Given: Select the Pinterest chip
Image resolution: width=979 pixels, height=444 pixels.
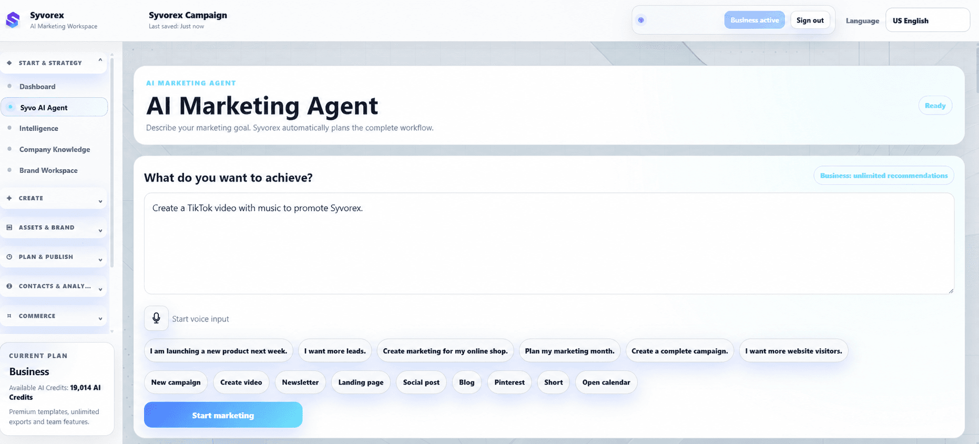Looking at the screenshot, I should tap(509, 383).
